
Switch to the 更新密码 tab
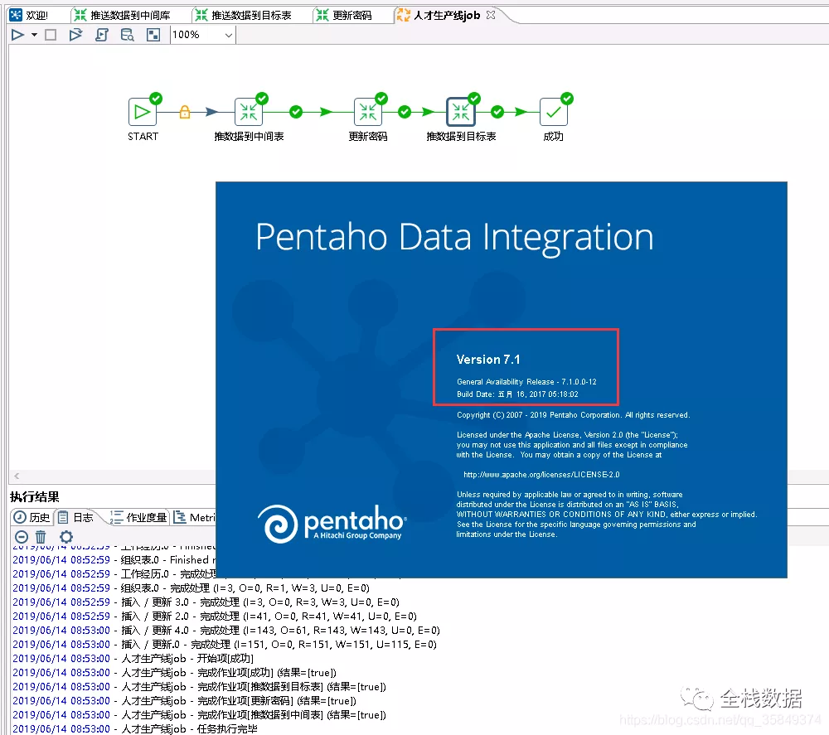point(344,15)
